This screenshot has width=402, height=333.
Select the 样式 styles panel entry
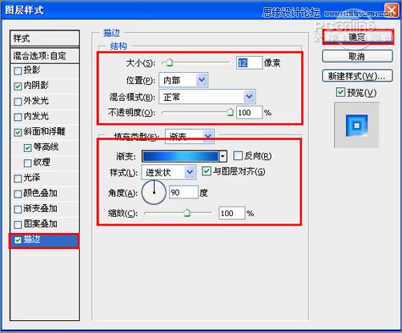click(x=45, y=38)
